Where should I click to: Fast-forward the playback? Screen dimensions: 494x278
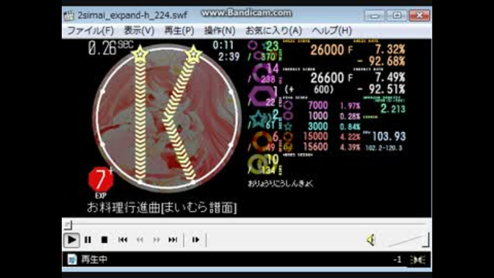click(x=156, y=240)
